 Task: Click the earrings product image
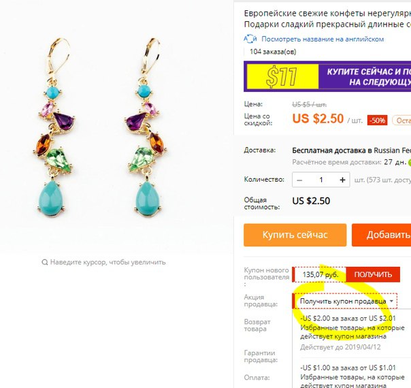tap(101, 129)
